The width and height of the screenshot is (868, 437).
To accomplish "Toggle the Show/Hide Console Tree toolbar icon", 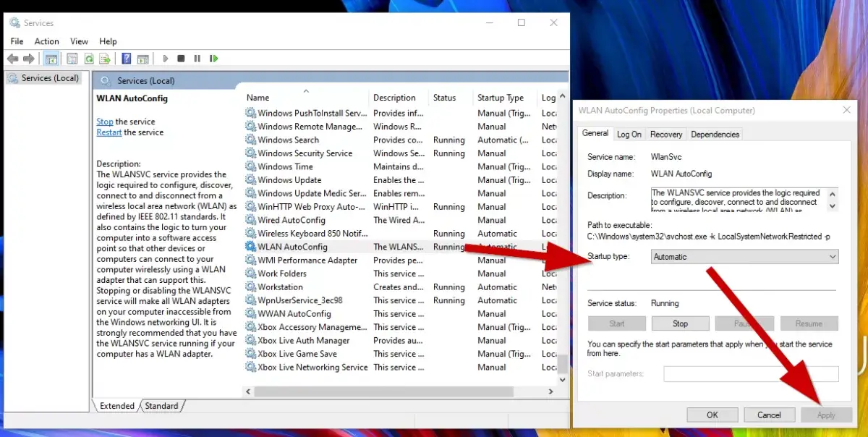I will [x=51, y=59].
